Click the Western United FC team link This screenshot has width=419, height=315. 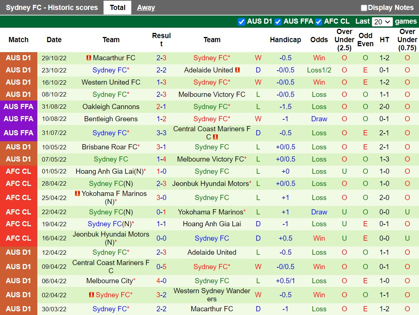point(111,82)
